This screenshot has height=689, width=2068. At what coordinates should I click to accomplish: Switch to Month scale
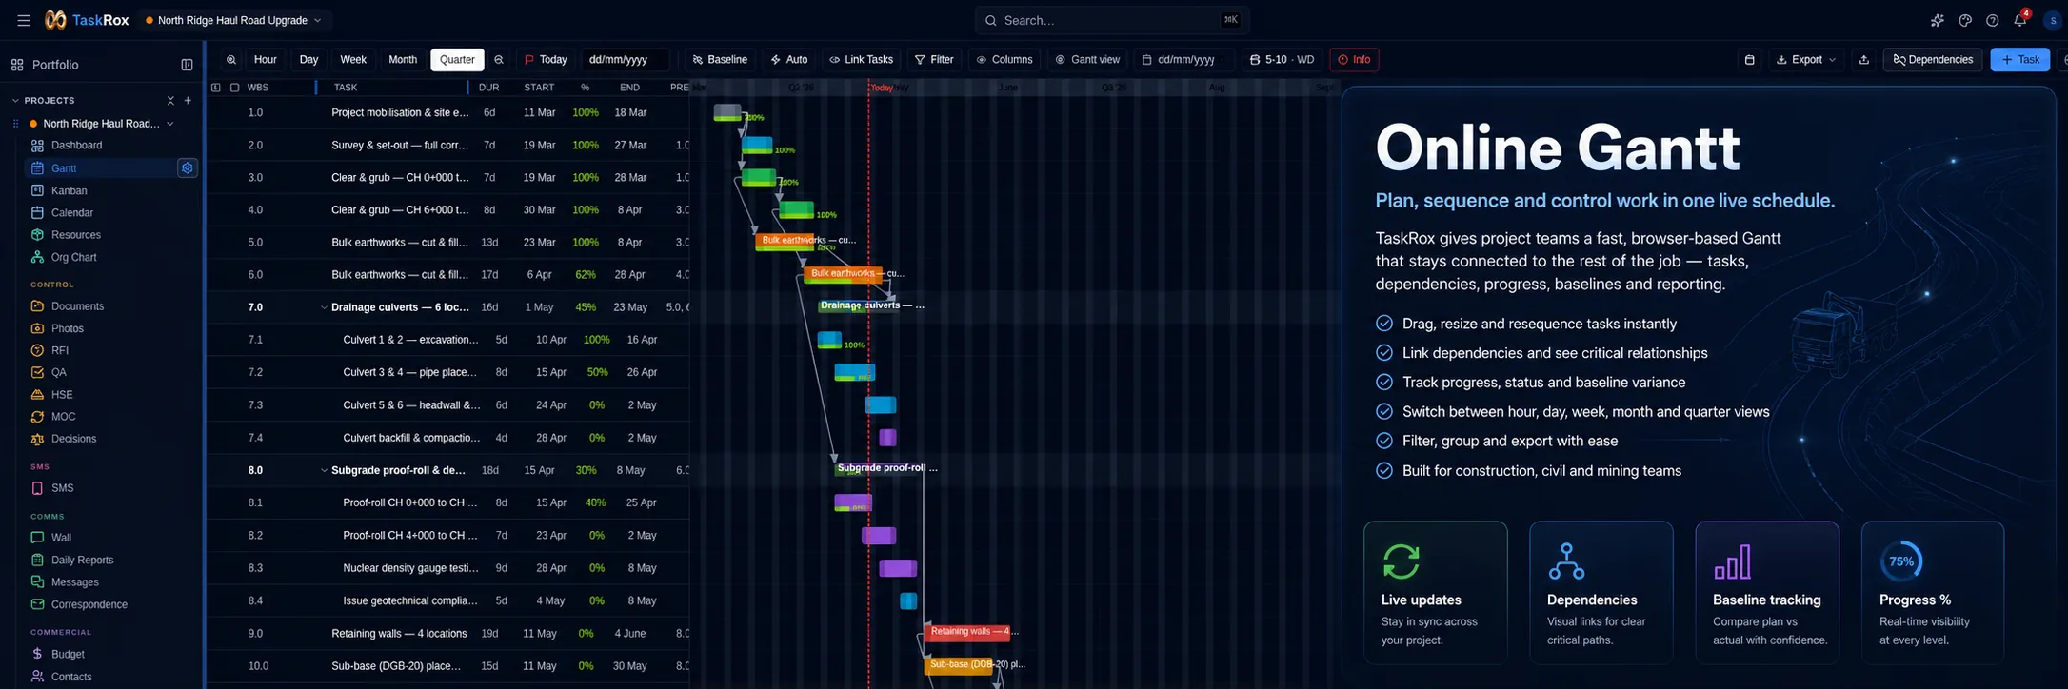click(403, 60)
